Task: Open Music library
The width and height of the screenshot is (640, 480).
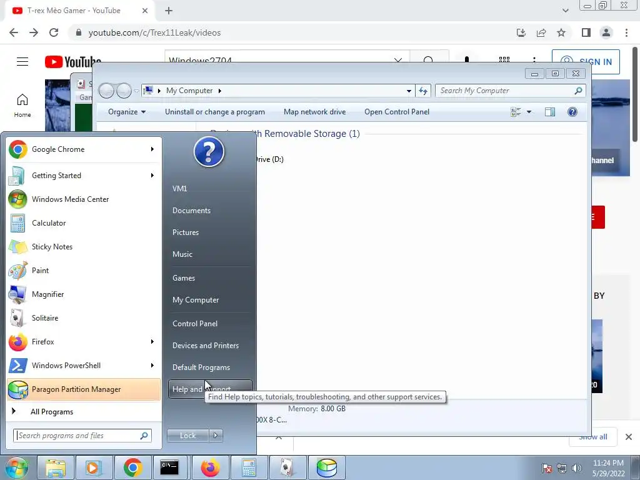Action: tap(210, 254)
